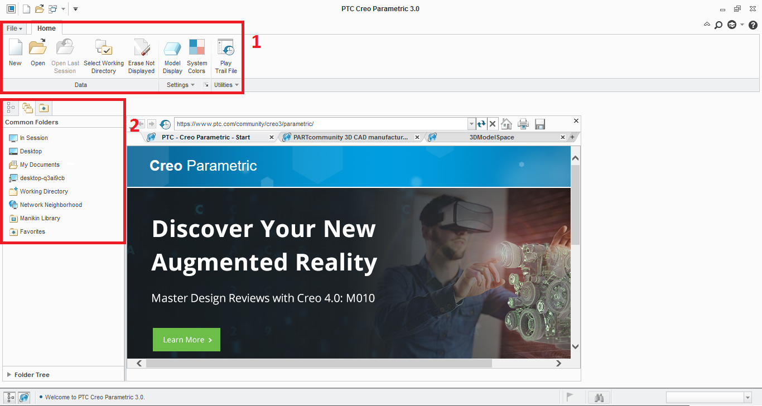This screenshot has height=406, width=762.
Task: Switch to Model Tree navigator icon tab
Action: point(11,108)
